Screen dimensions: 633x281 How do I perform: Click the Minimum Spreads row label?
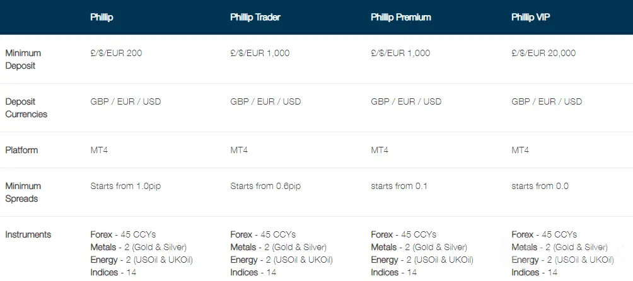(23, 192)
